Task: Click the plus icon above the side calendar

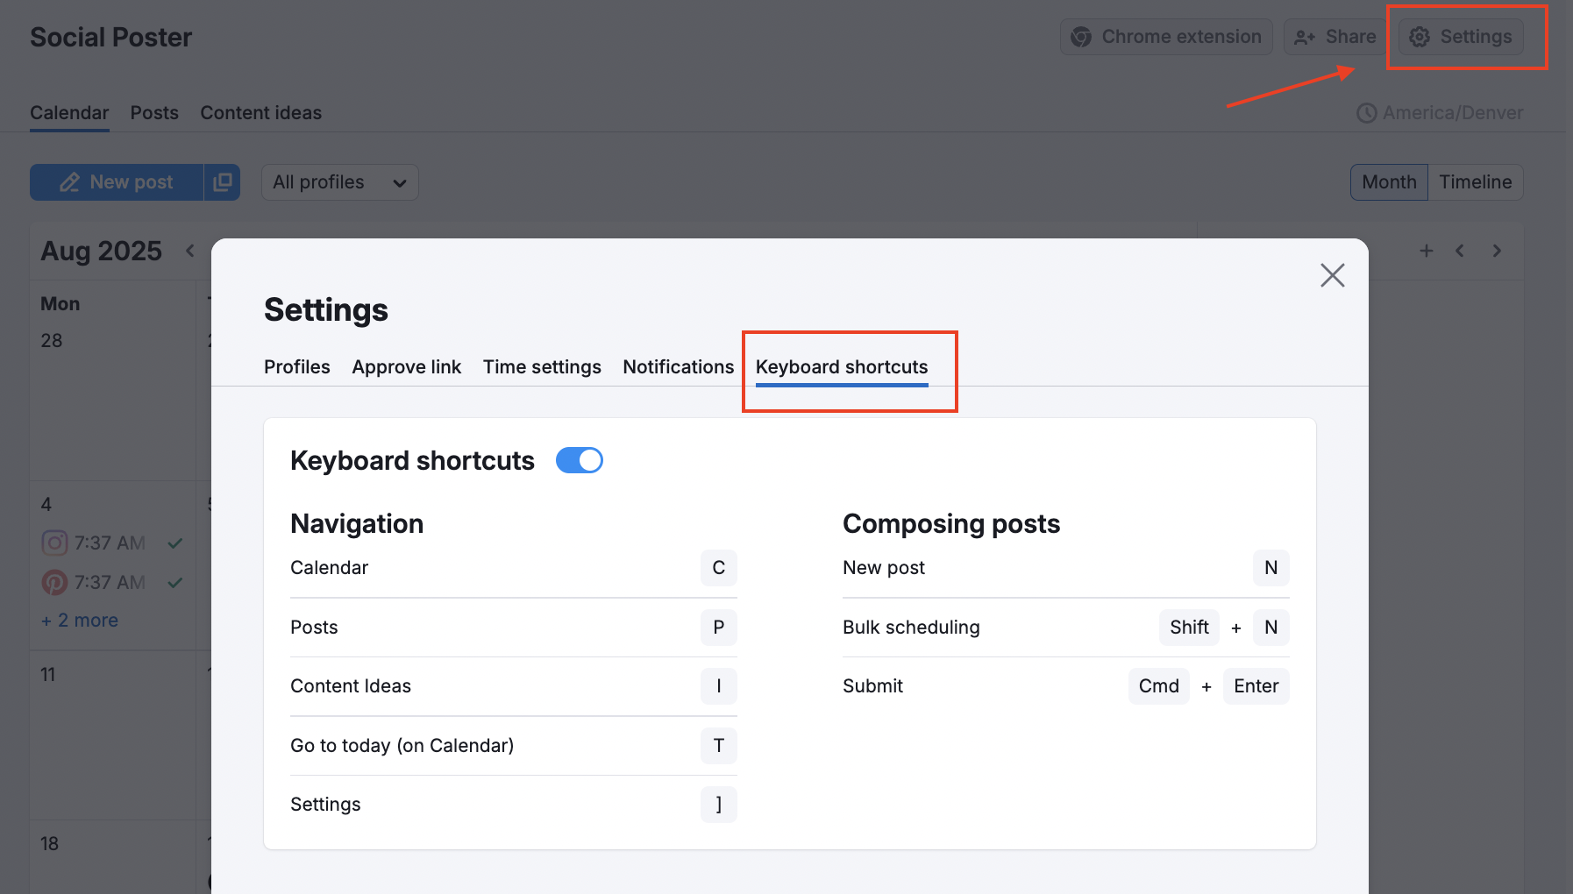Action: click(x=1427, y=251)
